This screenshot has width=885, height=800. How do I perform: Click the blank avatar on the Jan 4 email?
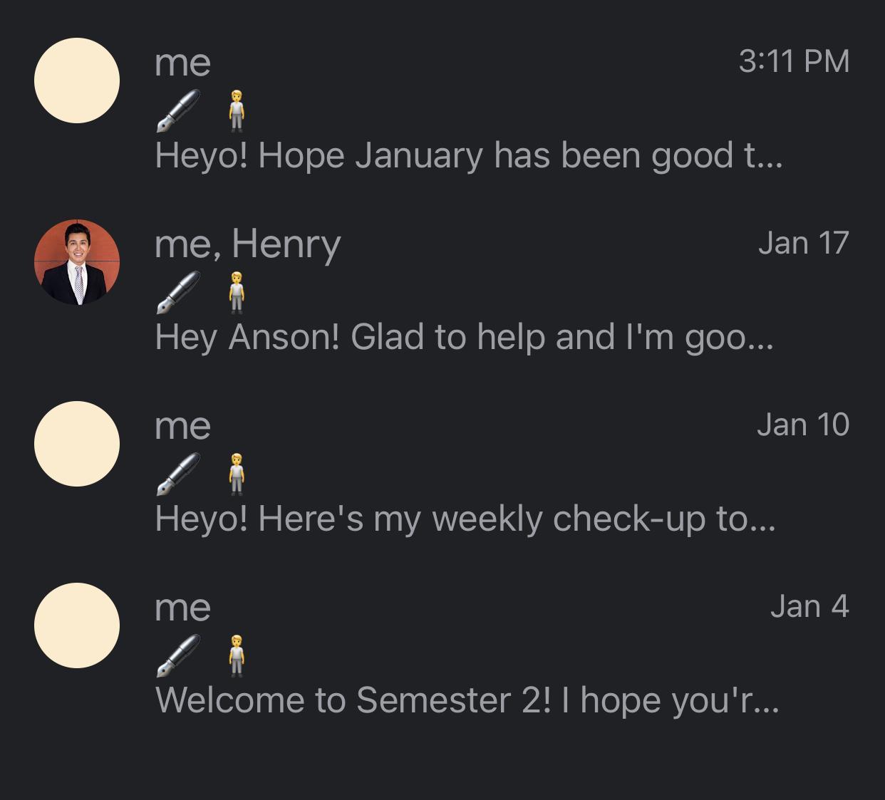pyautogui.click(x=77, y=625)
